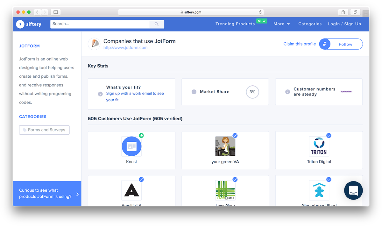Click your green VA avatar image
Viewport: 382px width, 226px height.
(225, 146)
